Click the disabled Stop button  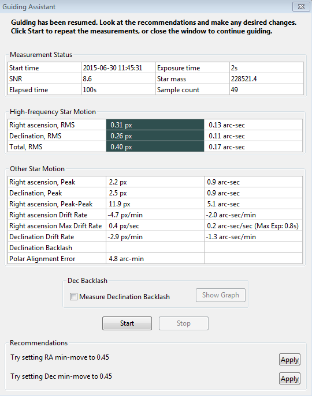click(184, 323)
